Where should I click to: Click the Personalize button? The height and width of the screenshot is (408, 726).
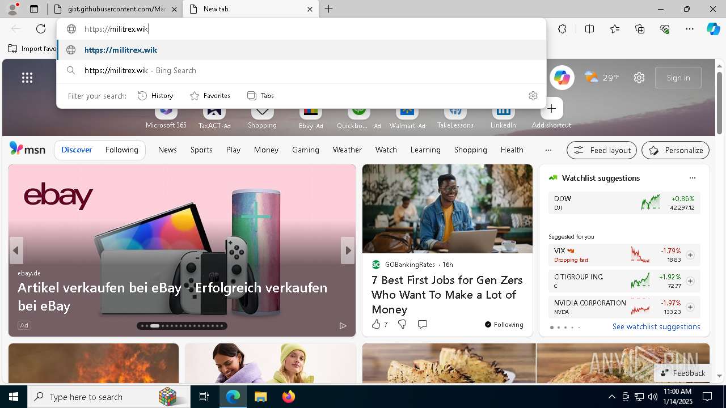pyautogui.click(x=676, y=150)
